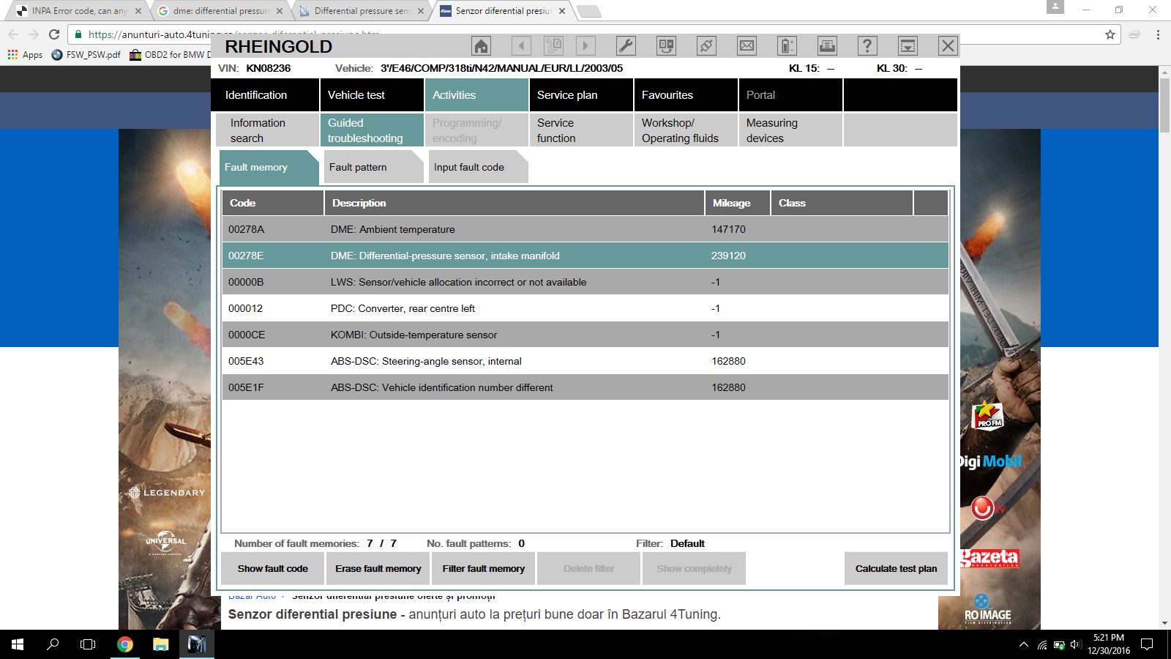This screenshot has width=1171, height=659.
Task: Select fault 005E1F vehicle identification row
Action: click(x=585, y=387)
